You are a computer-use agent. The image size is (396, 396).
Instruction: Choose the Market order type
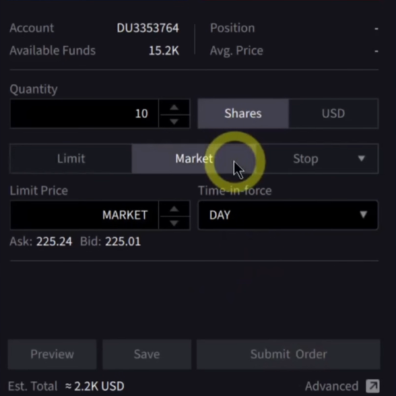click(193, 158)
